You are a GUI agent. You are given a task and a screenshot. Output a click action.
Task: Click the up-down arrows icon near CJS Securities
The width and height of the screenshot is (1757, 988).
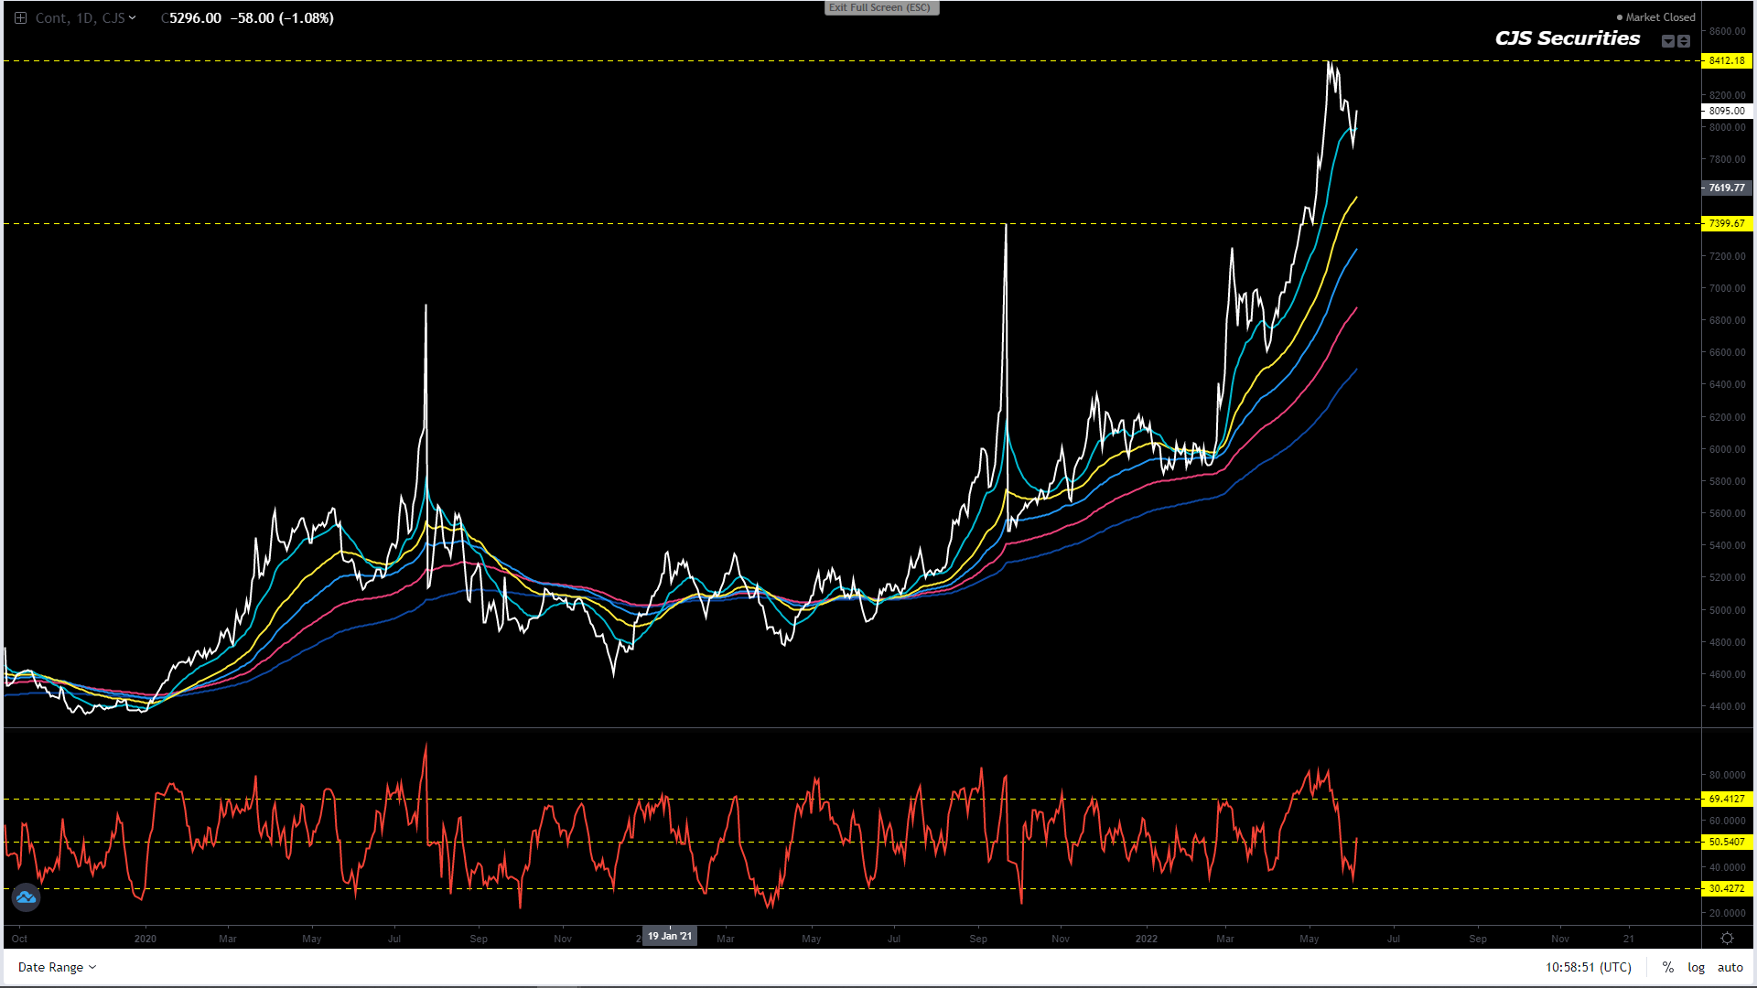[1684, 41]
